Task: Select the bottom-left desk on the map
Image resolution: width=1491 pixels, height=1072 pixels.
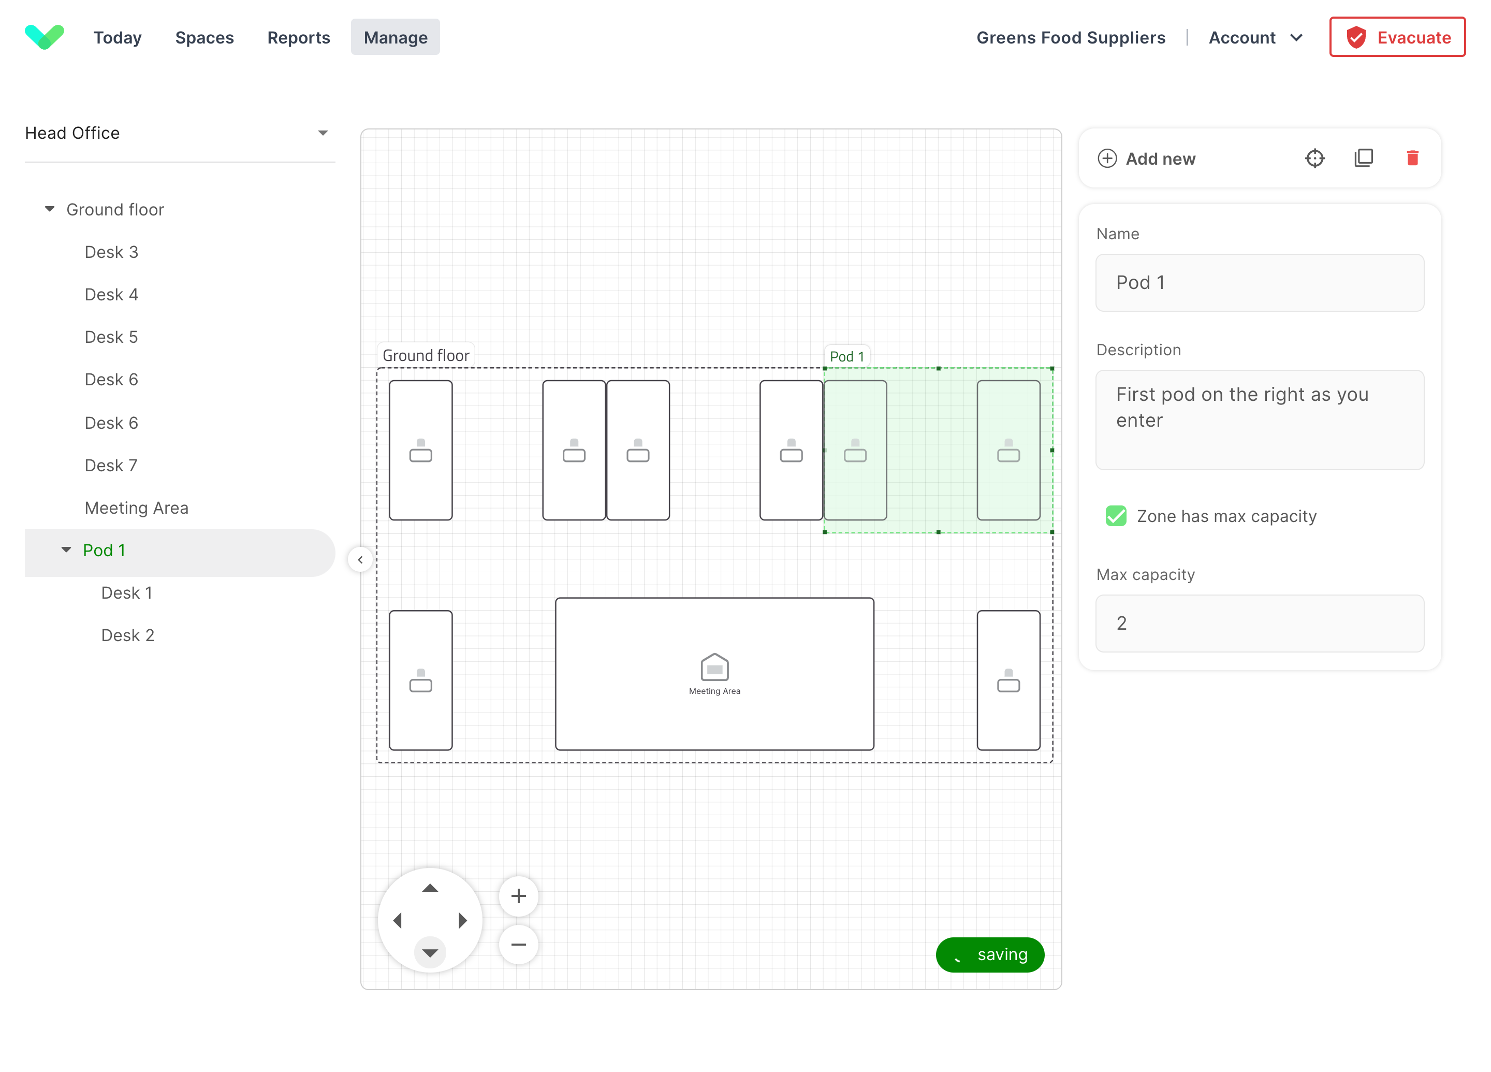Action: point(421,680)
